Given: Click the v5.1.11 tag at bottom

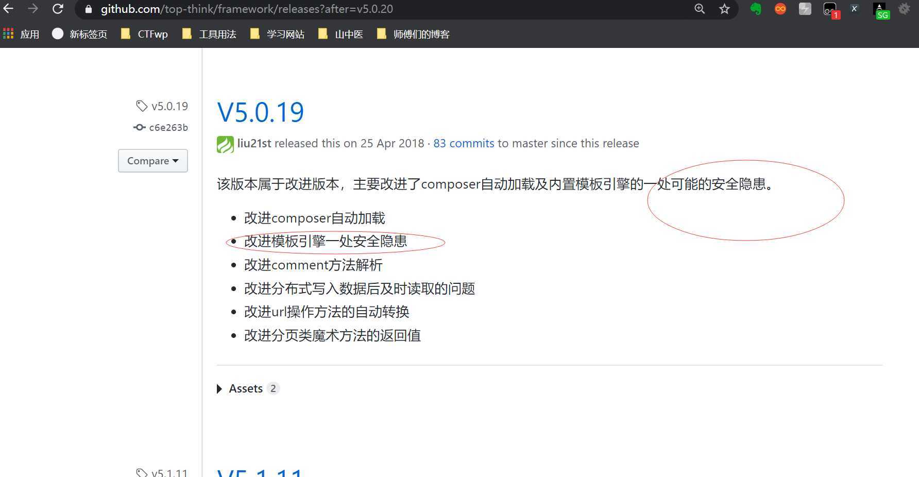Looking at the screenshot, I should 169,472.
